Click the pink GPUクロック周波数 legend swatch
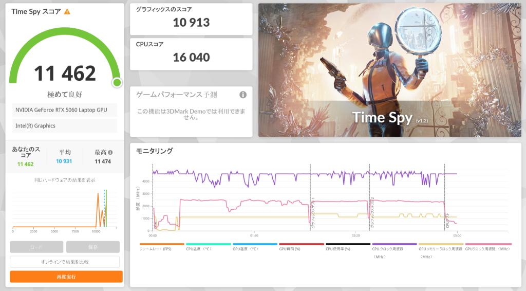 [x=487, y=244]
